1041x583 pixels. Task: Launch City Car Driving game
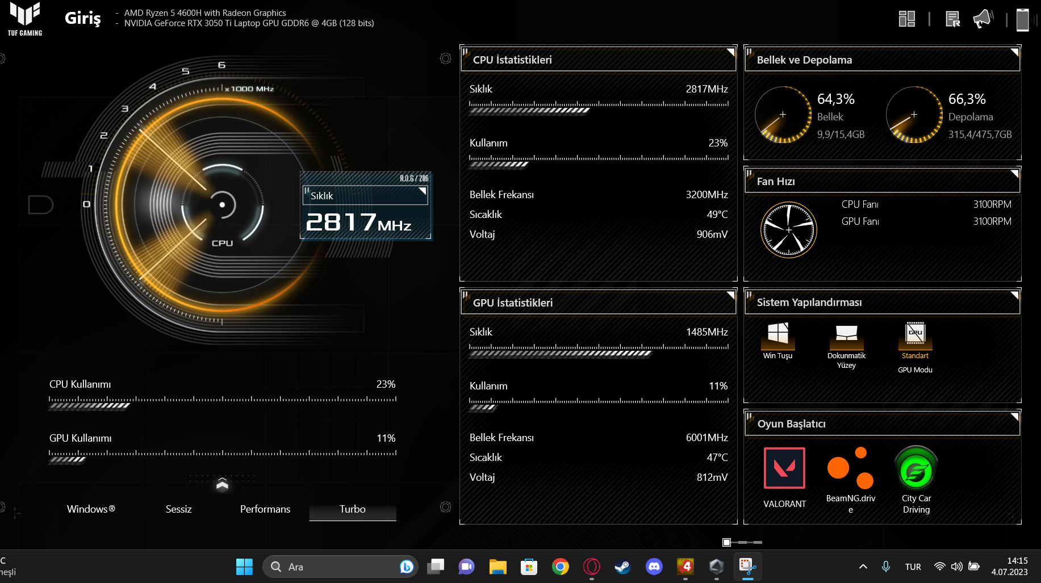[x=916, y=468]
